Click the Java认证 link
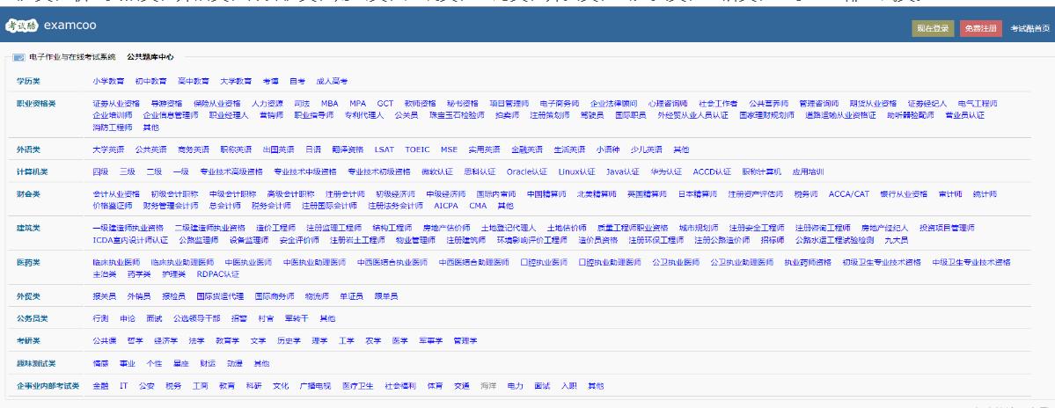Viewport: 1055px width, 408px height. point(622,171)
